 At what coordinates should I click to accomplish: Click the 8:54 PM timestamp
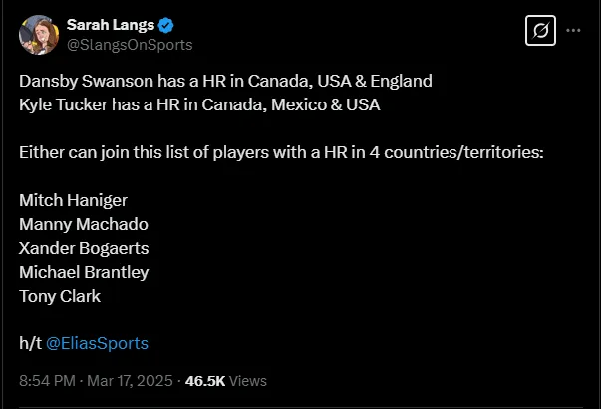(x=47, y=380)
